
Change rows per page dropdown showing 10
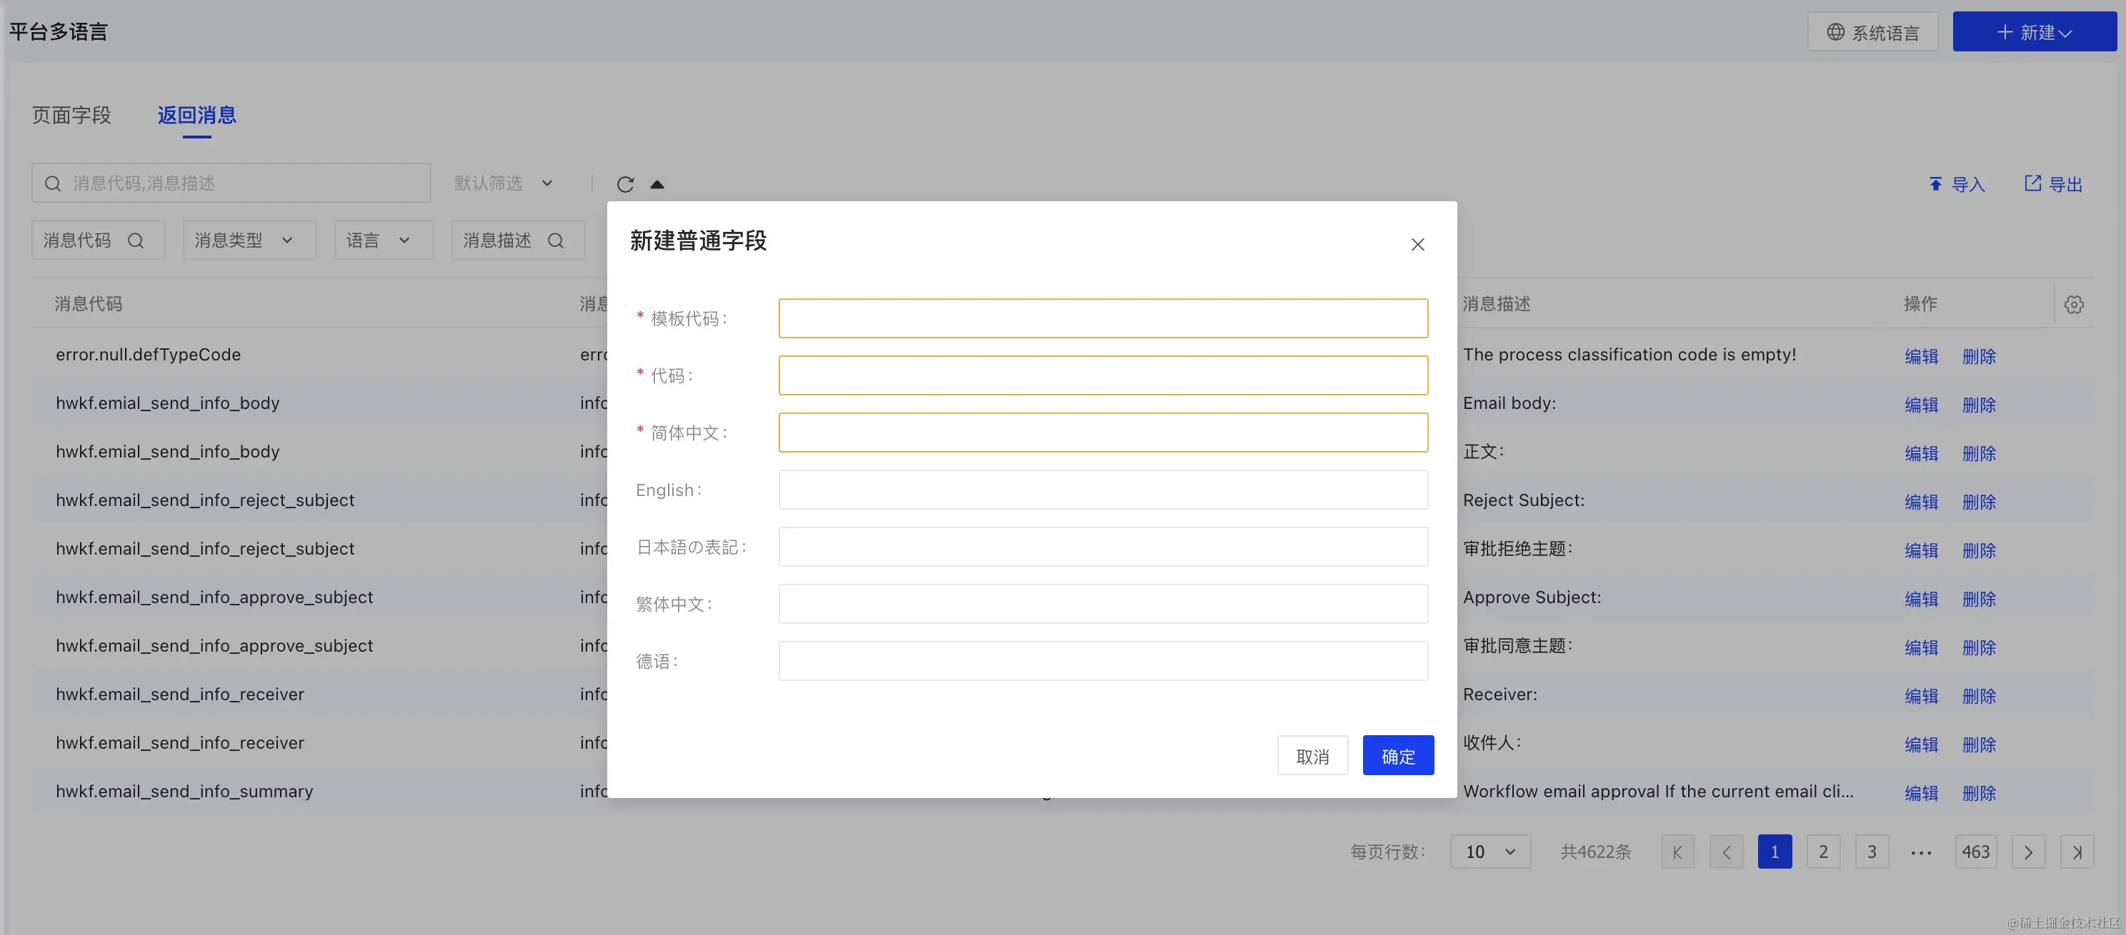tap(1489, 851)
